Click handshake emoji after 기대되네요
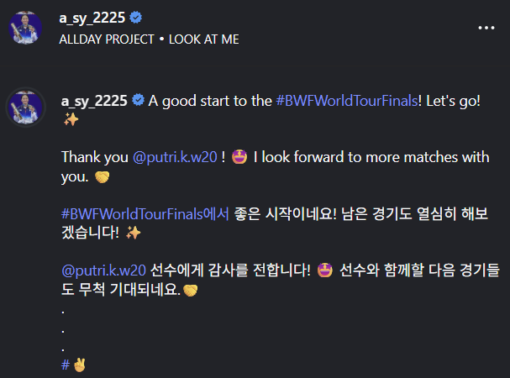 [x=190, y=290]
